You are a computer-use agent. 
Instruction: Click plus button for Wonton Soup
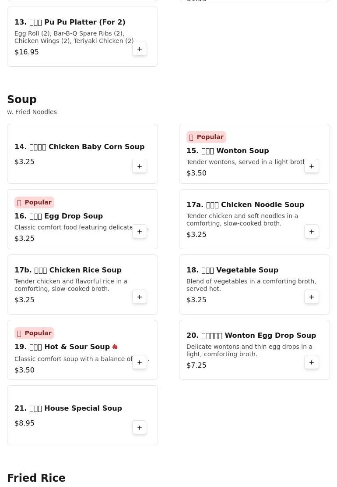(x=312, y=166)
